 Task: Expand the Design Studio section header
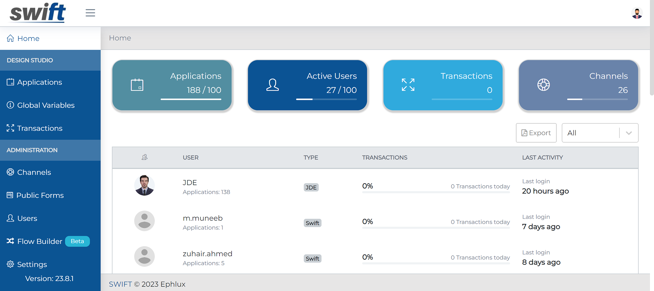click(x=30, y=60)
